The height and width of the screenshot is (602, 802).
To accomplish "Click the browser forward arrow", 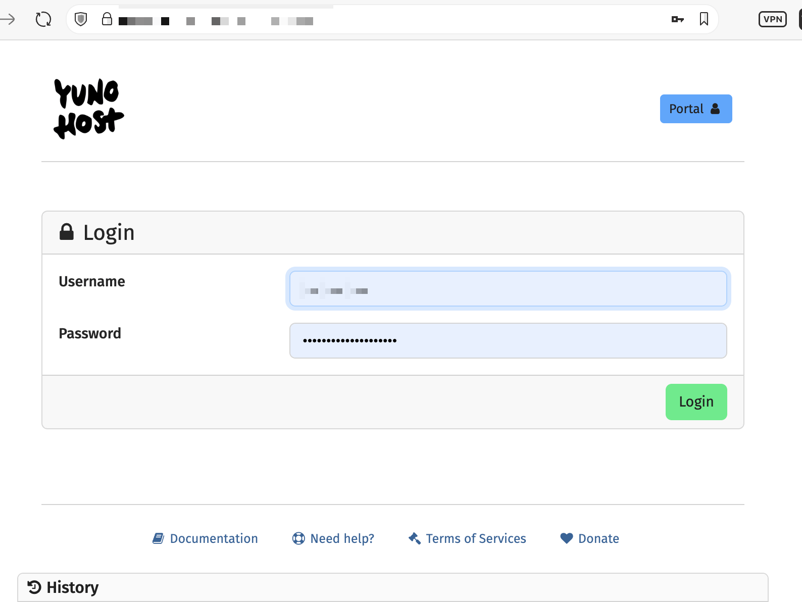I will tap(8, 20).
